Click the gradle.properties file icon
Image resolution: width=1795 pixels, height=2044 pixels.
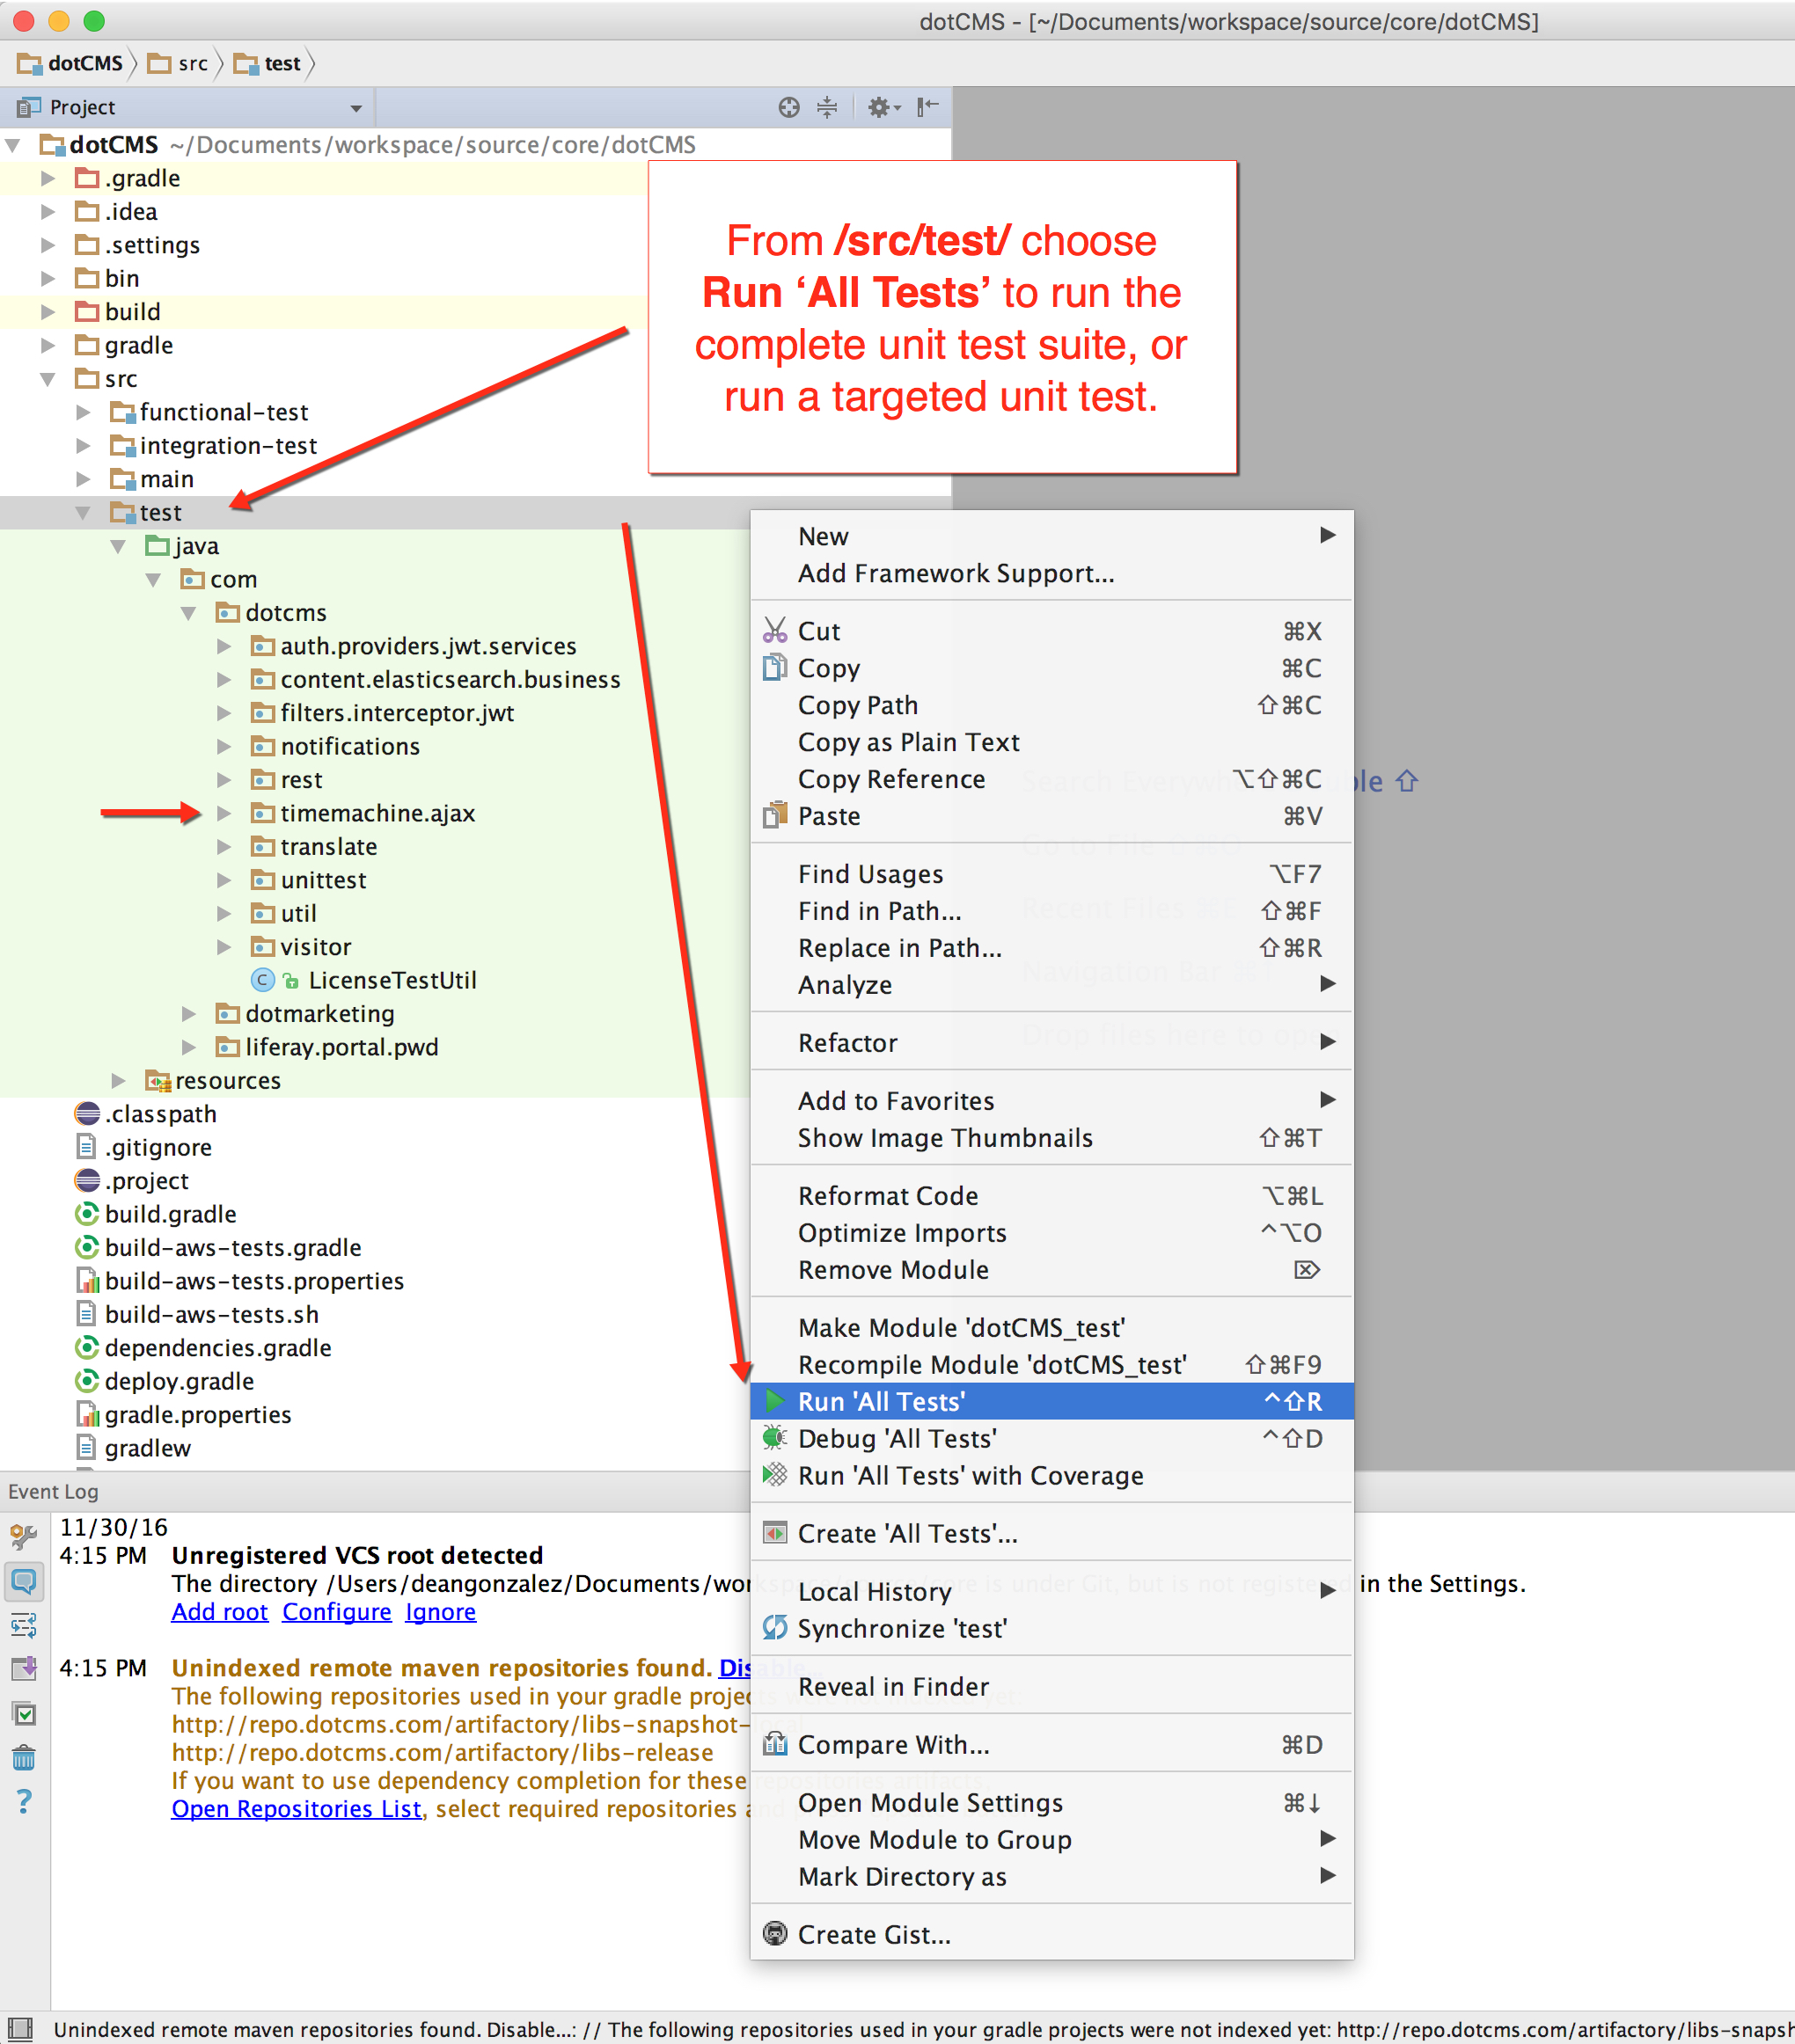tap(87, 1414)
